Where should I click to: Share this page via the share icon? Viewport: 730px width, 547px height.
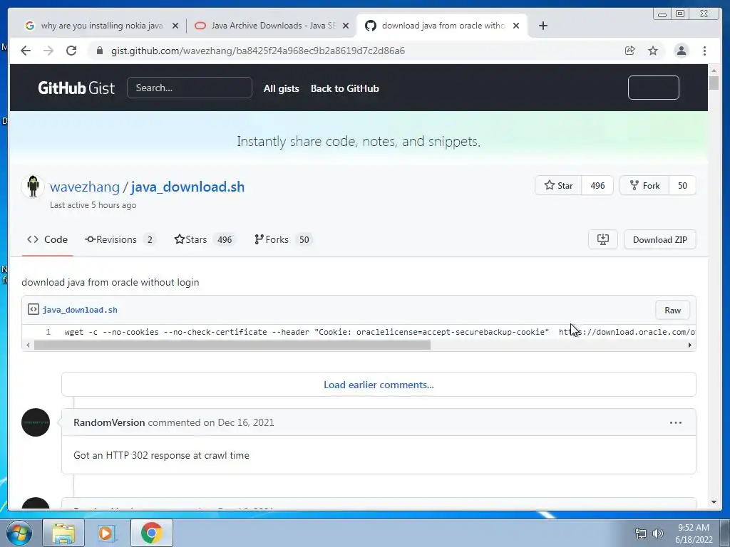(x=630, y=51)
